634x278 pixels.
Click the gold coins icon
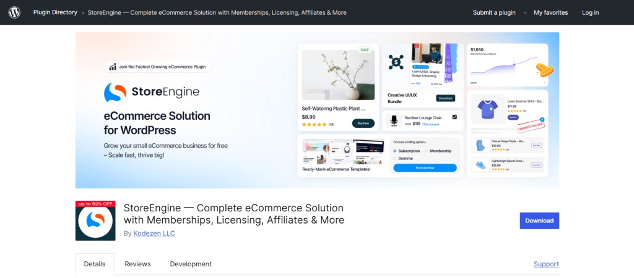pos(545,70)
